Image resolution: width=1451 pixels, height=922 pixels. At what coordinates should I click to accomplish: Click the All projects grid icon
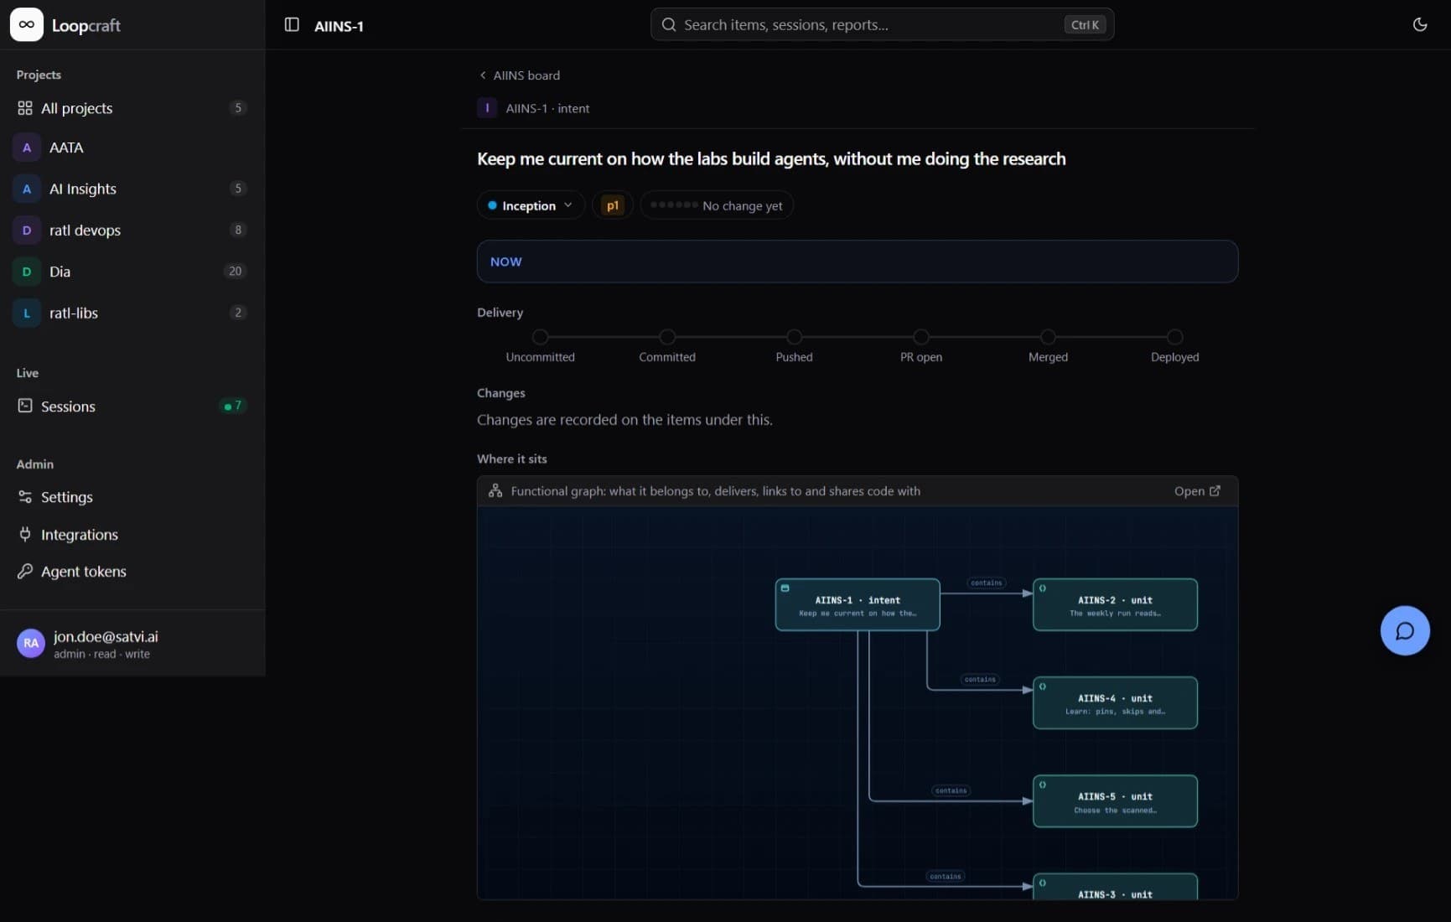(x=25, y=108)
